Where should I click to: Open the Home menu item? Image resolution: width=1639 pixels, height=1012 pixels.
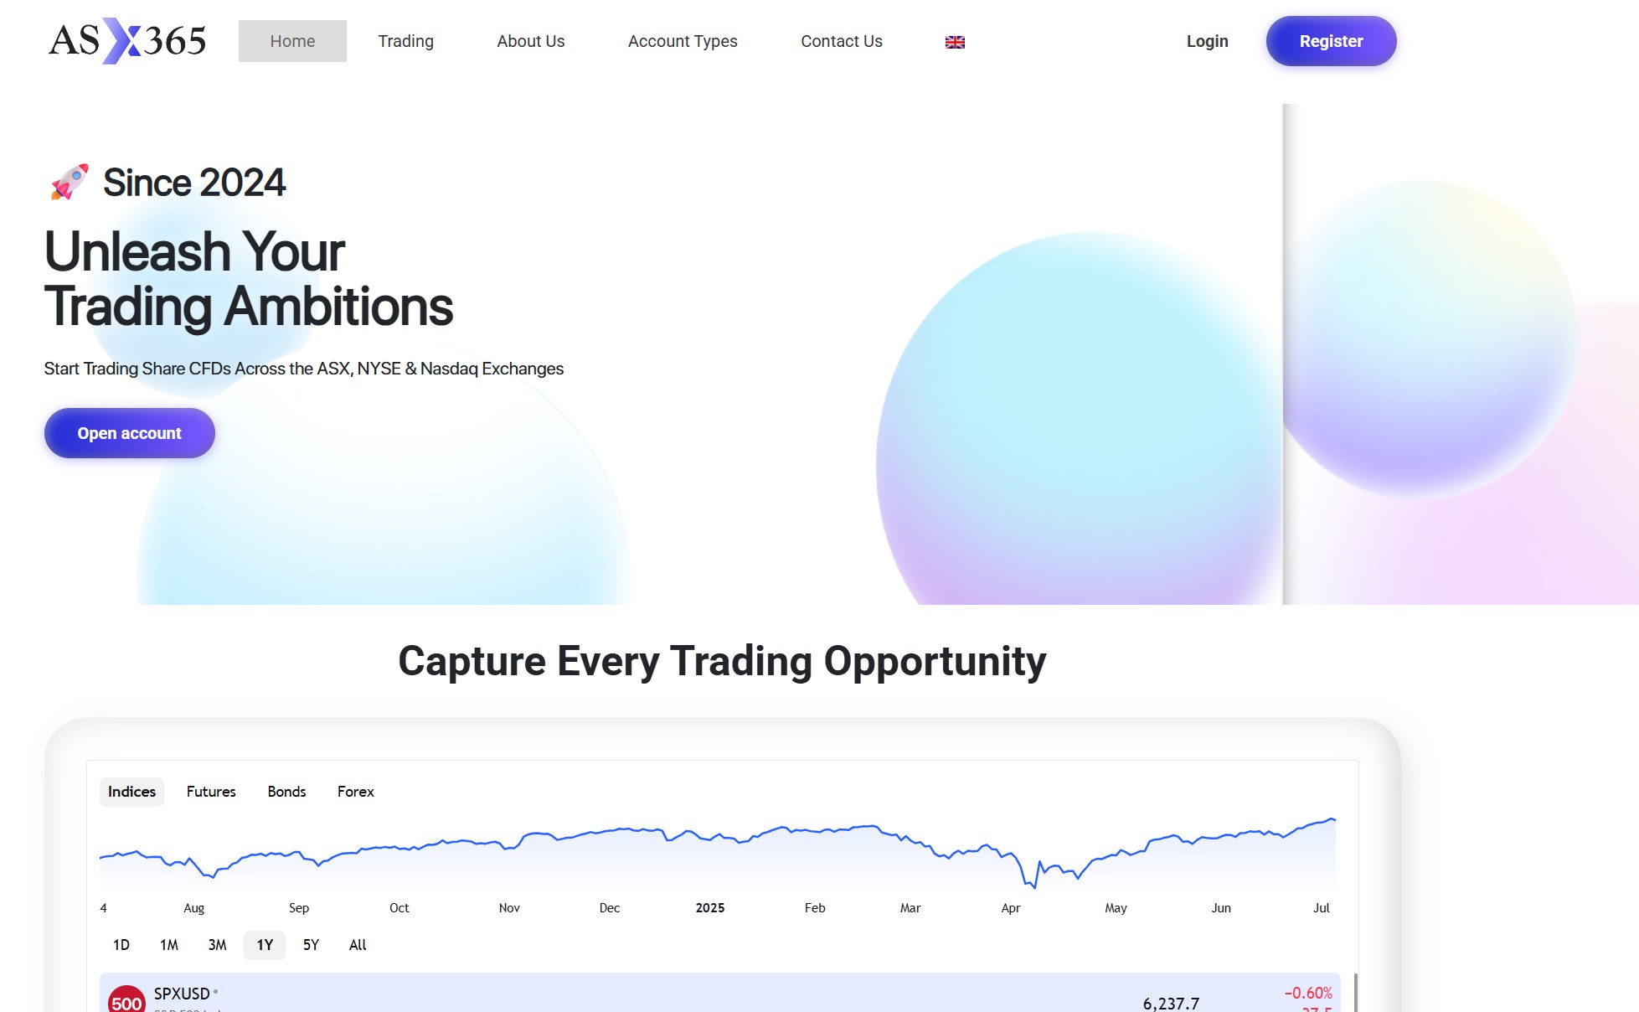click(x=292, y=41)
